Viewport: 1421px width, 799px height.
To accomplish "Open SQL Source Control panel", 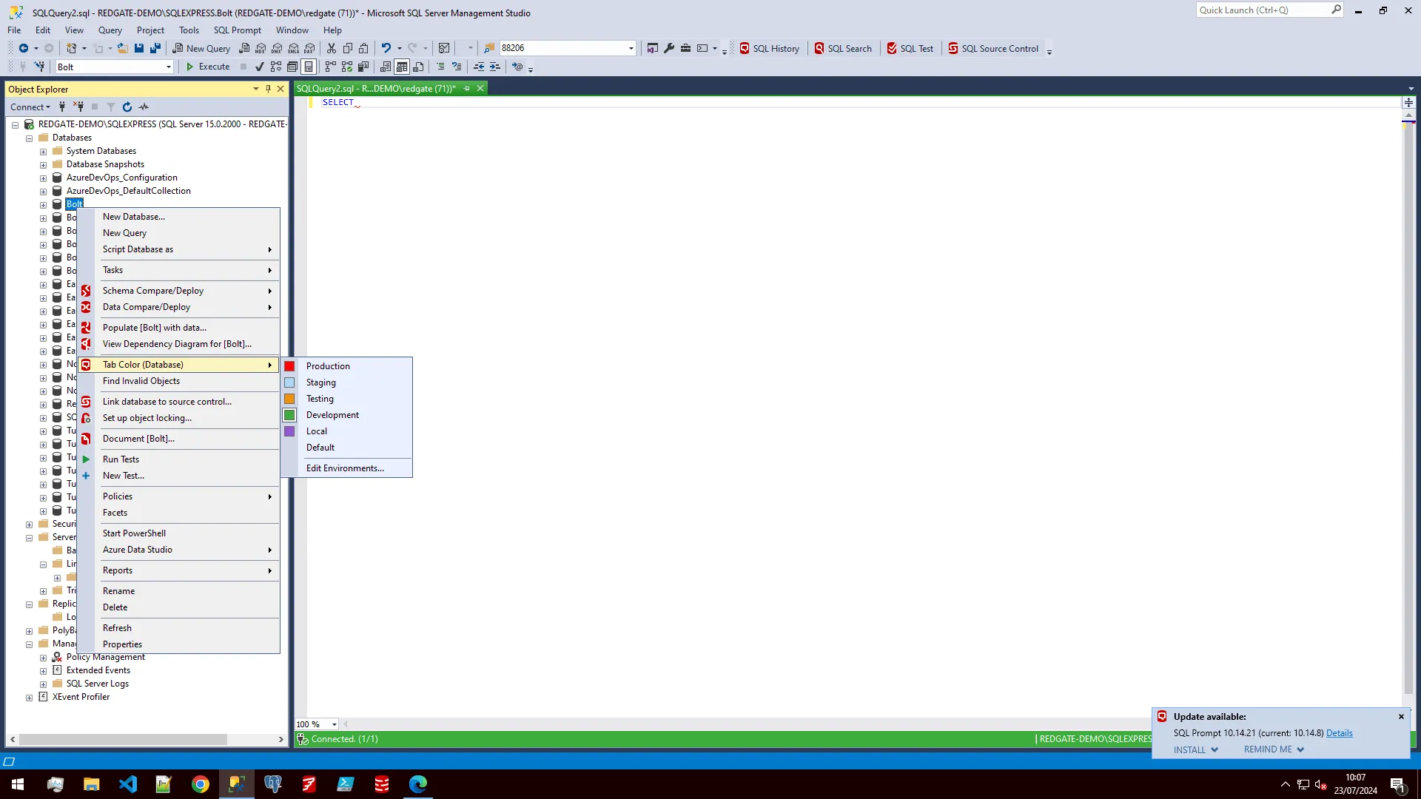I will click(x=993, y=49).
